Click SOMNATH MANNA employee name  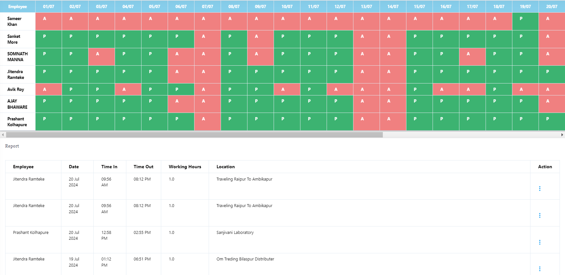17,57
